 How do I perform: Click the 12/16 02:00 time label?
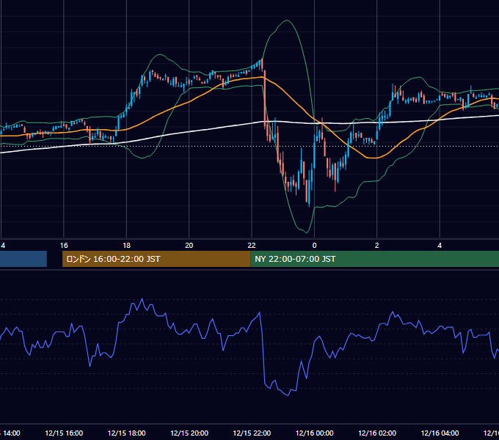tap(377, 433)
